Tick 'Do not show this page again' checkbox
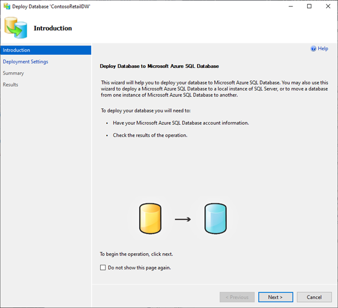 pyautogui.click(x=103, y=268)
